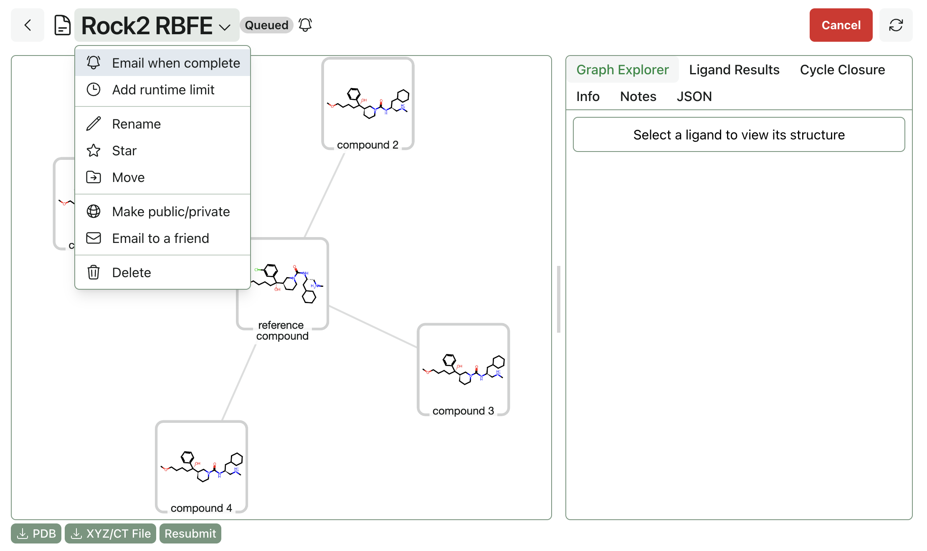This screenshot has height=551, width=927.
Task: Select the envelope Email to a friend icon
Action: point(94,238)
